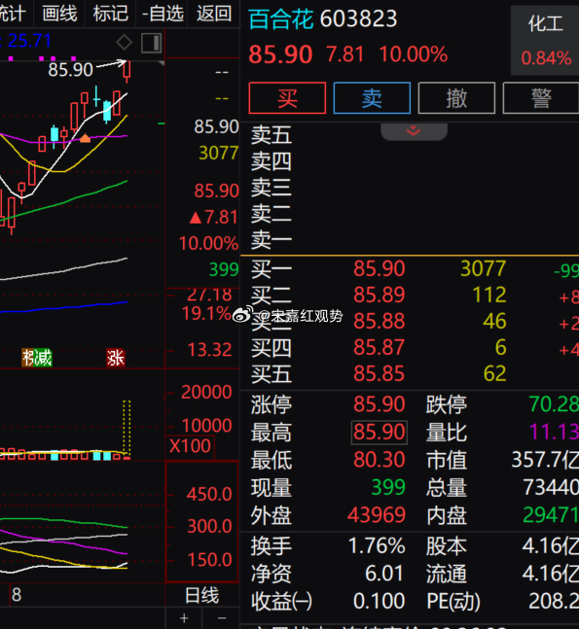The image size is (579, 629).
Task: Click the 买一 price 85.90
Action: pos(380,268)
